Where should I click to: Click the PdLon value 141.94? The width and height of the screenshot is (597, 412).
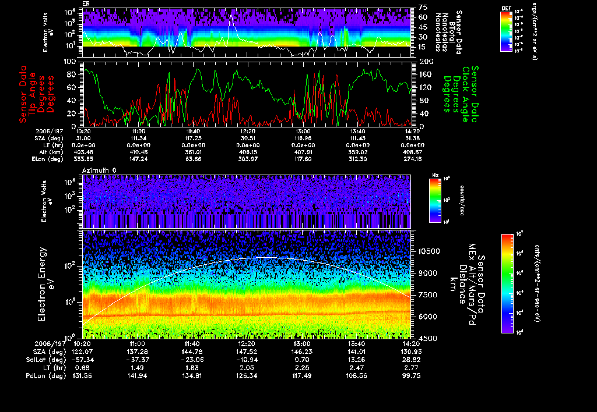(137, 376)
